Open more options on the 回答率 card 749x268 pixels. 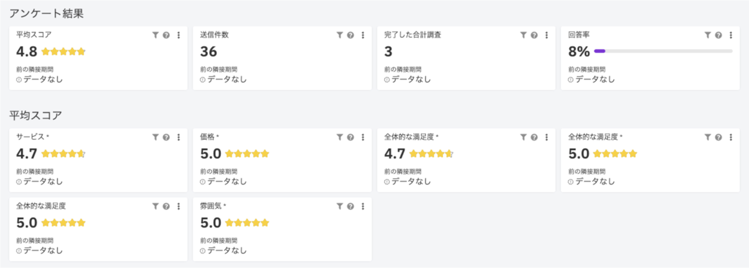click(731, 35)
